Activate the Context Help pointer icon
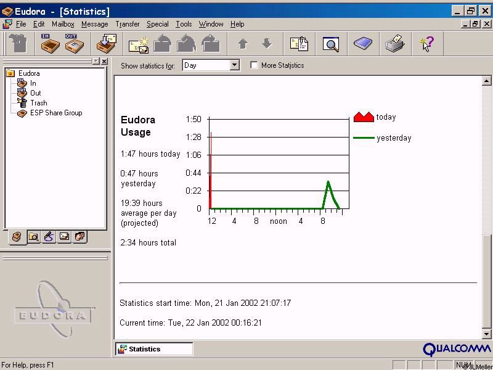 tap(427, 44)
